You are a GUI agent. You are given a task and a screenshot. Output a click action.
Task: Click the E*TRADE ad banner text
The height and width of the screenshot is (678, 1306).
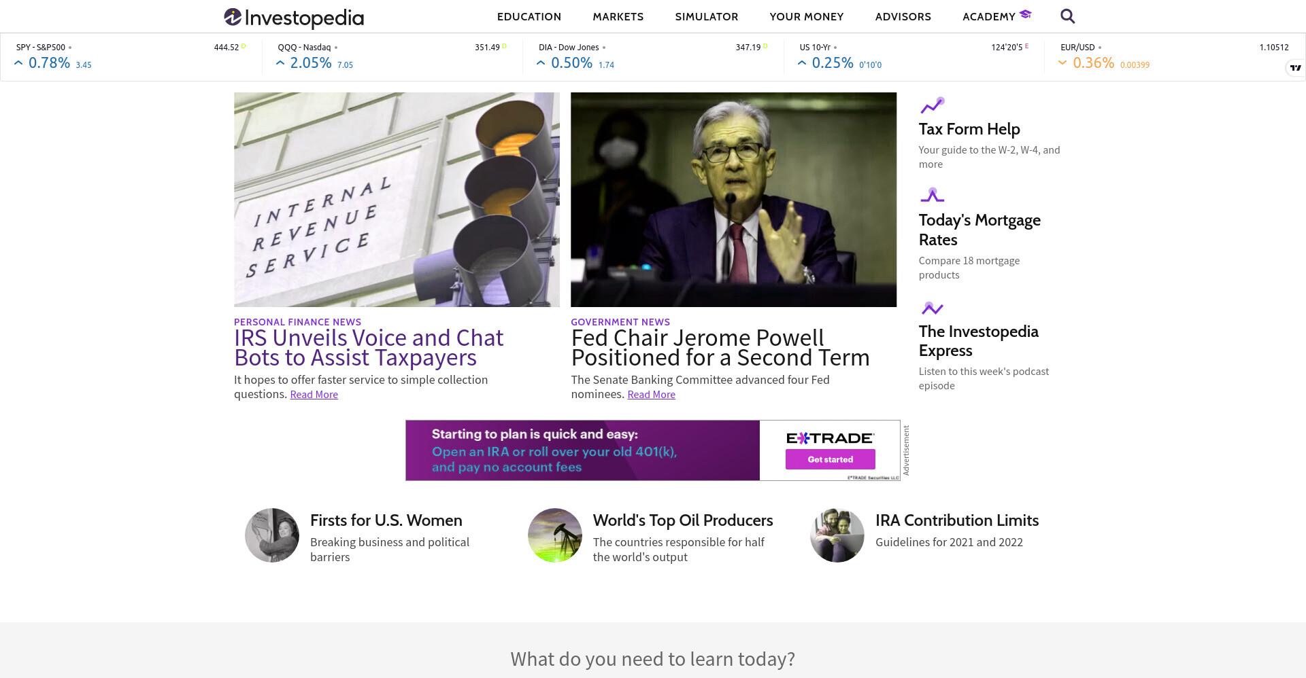(554, 450)
